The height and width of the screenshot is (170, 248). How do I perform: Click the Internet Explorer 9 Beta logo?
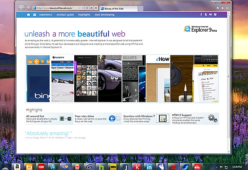click(200, 29)
